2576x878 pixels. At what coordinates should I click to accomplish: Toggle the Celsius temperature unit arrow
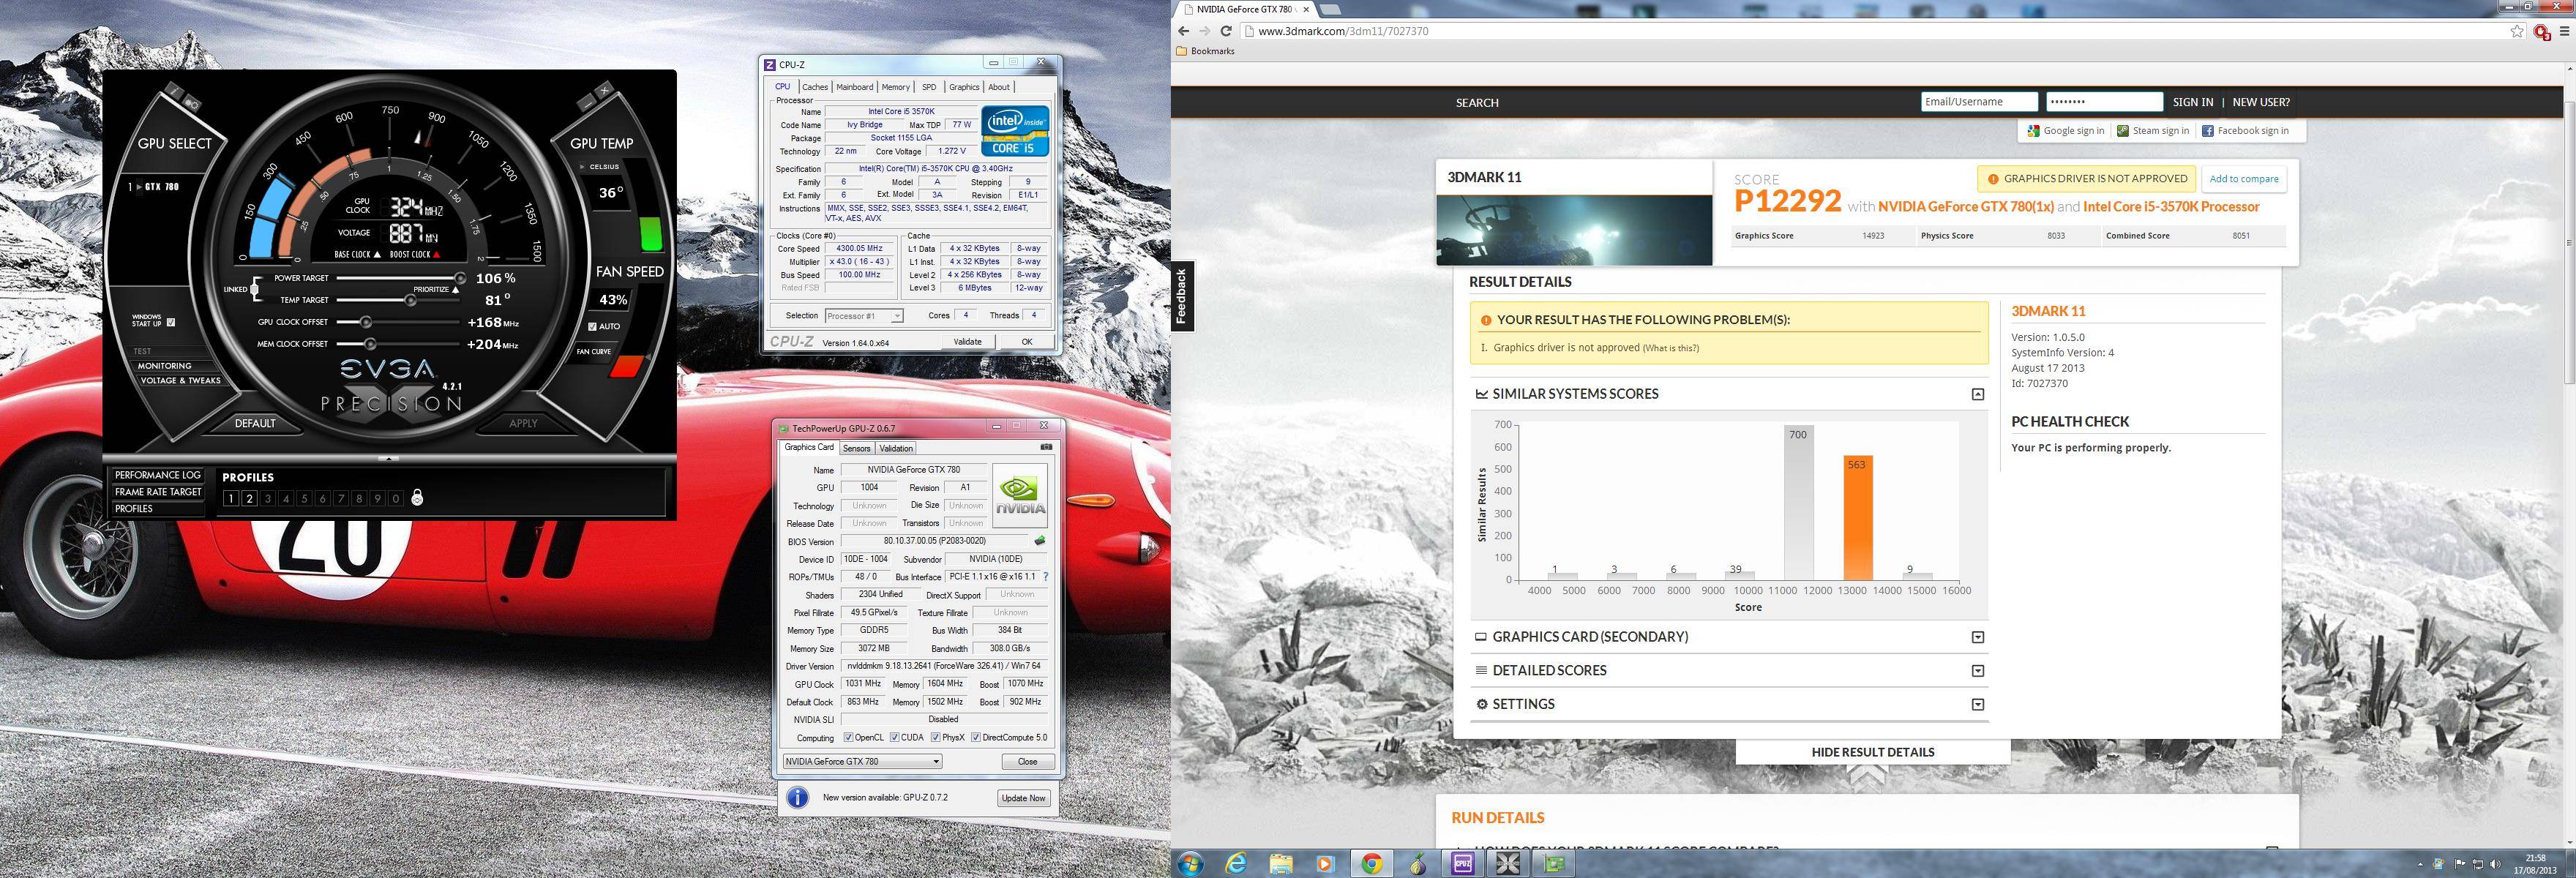click(584, 167)
